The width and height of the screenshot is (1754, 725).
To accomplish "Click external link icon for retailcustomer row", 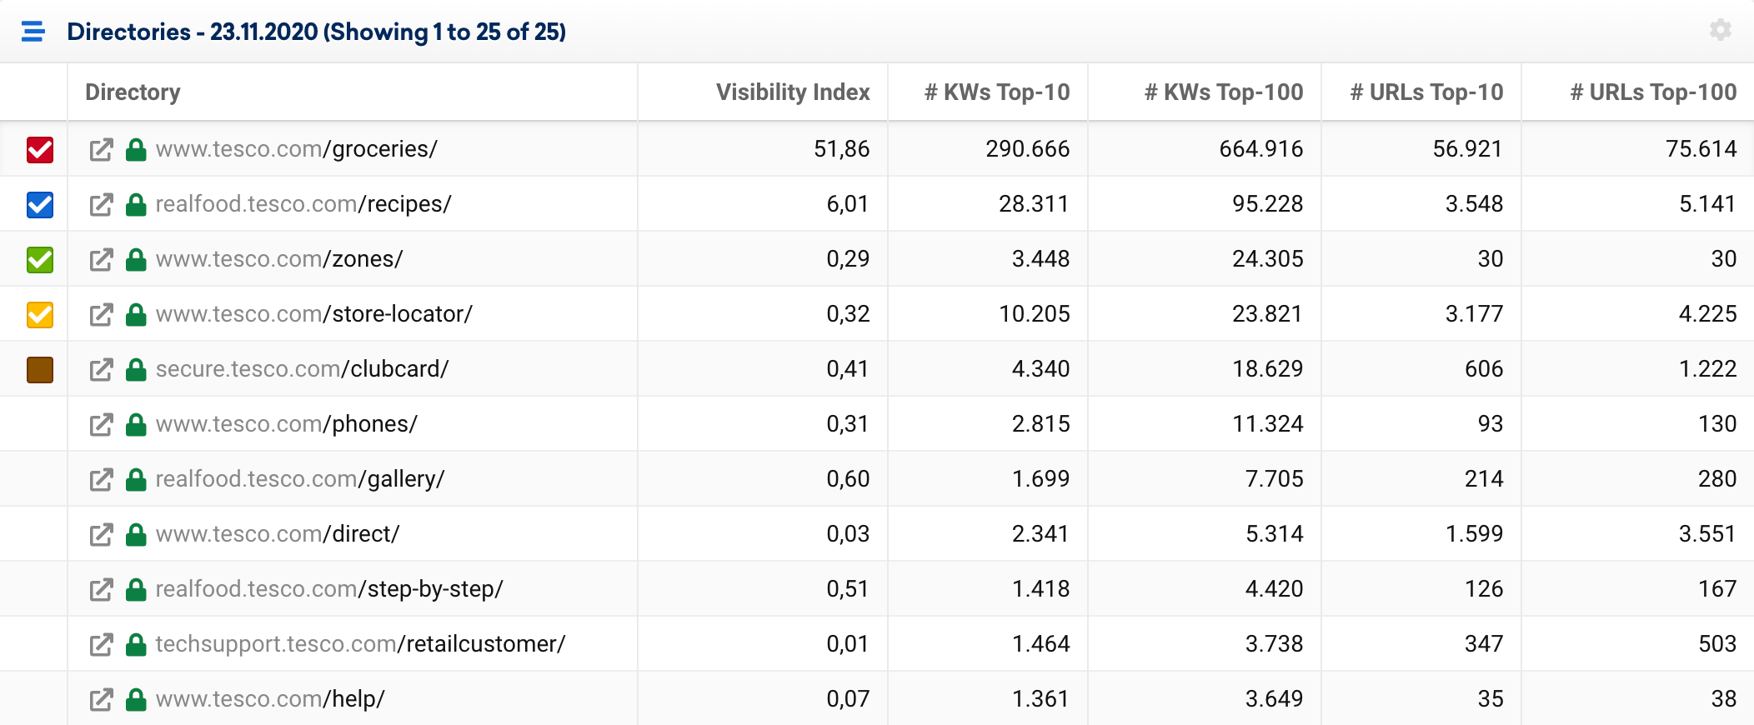I will (101, 645).
